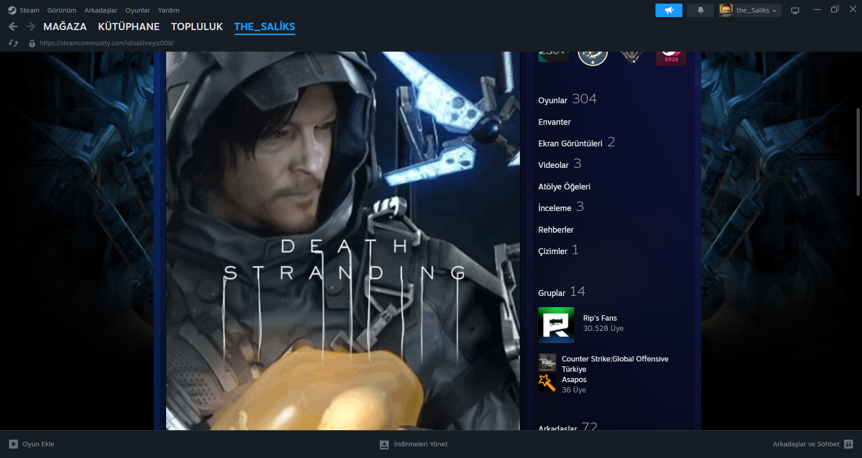Click the steamcommunity.com profile URL
This screenshot has height=458, width=862.
pyautogui.click(x=107, y=43)
